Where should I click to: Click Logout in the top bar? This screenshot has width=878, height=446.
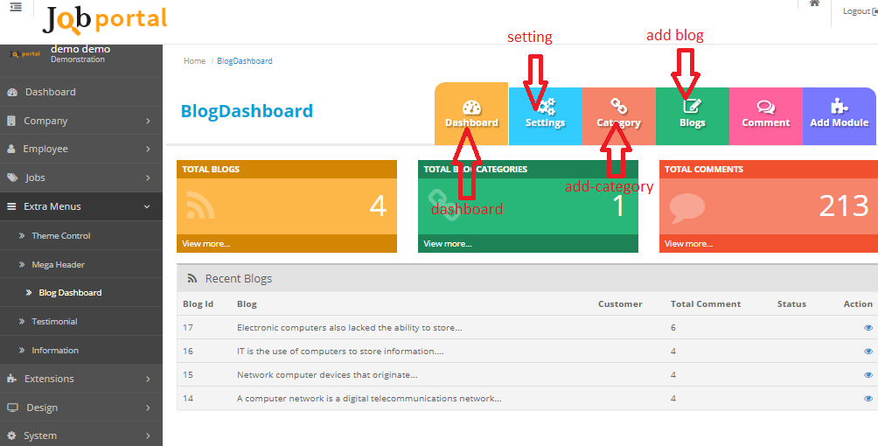(857, 11)
